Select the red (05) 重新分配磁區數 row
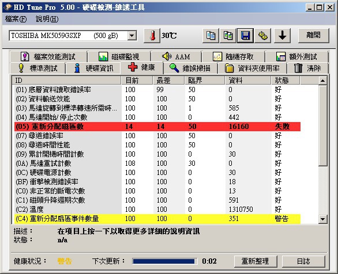 tap(157, 127)
